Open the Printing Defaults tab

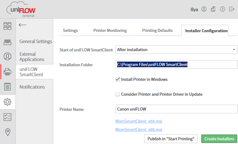coord(157,30)
